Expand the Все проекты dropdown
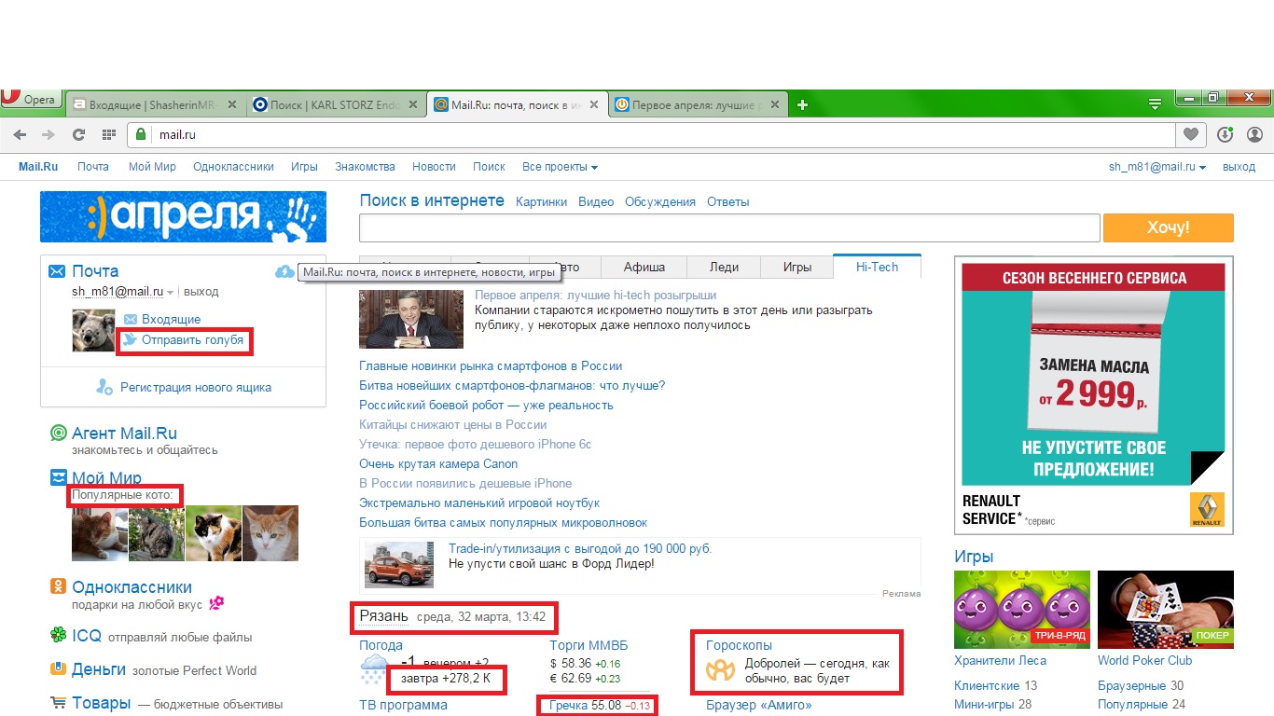Viewport: 1274px width, 716px height. pos(560,167)
